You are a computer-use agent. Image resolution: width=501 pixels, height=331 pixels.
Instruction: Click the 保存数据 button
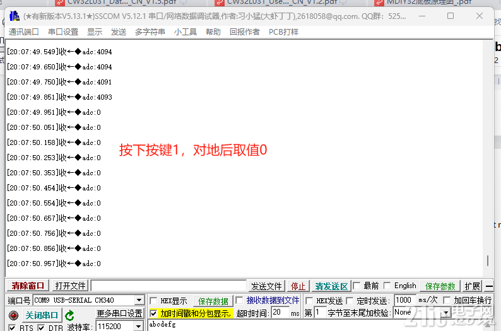(x=213, y=301)
